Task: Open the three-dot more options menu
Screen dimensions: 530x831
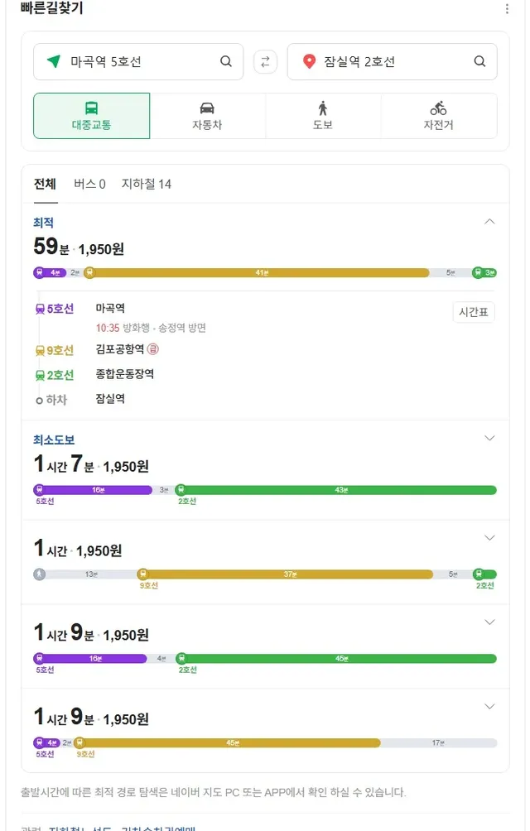Action: coord(508,9)
